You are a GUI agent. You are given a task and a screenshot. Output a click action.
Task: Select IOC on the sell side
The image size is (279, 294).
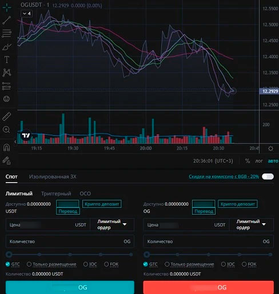[x=228, y=264]
